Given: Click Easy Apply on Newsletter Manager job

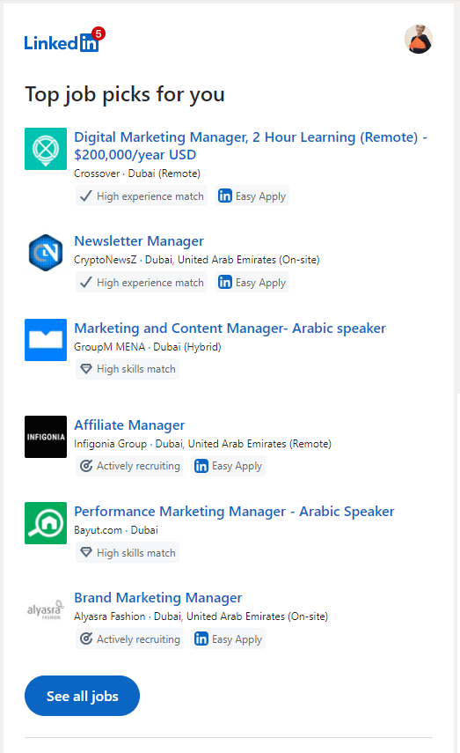Looking at the screenshot, I should (x=252, y=283).
